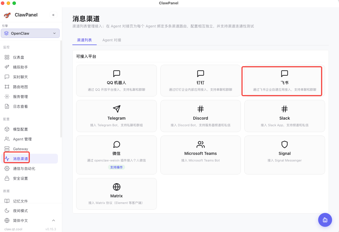Select 服务管理 in the sidebar
The height and width of the screenshot is (232, 339).
coord(20,97)
